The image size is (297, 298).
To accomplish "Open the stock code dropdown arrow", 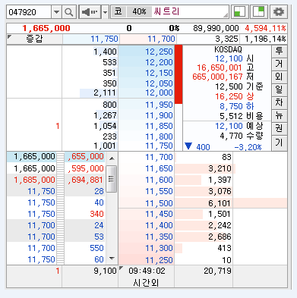I will [56, 12].
